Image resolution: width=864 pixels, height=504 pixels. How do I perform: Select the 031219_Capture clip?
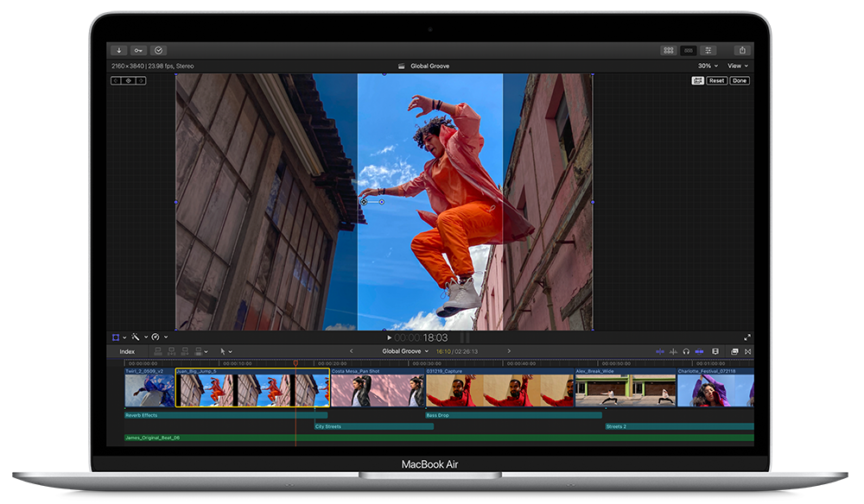(499, 387)
